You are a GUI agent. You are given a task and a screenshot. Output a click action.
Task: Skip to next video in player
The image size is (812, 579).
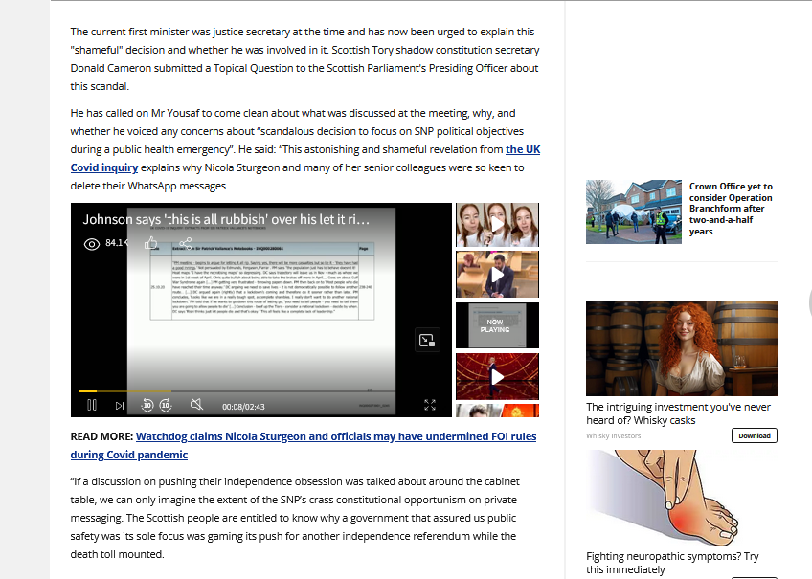120,406
